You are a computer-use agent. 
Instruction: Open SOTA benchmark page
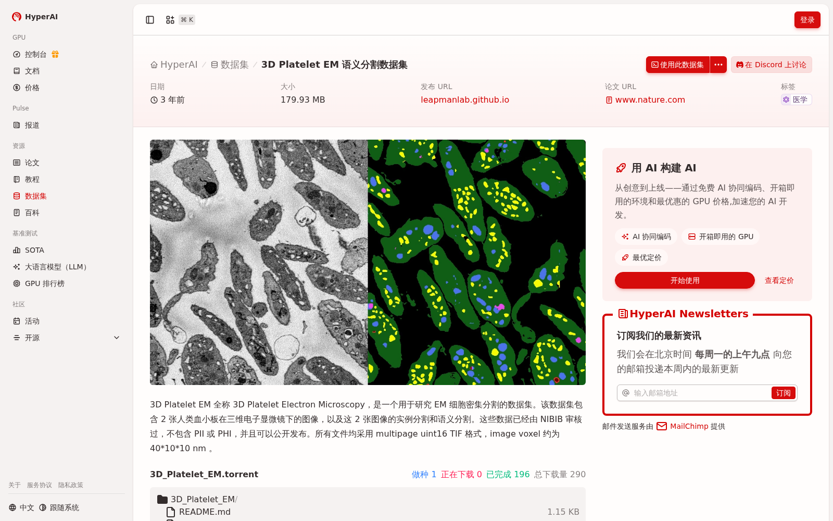coord(29,250)
